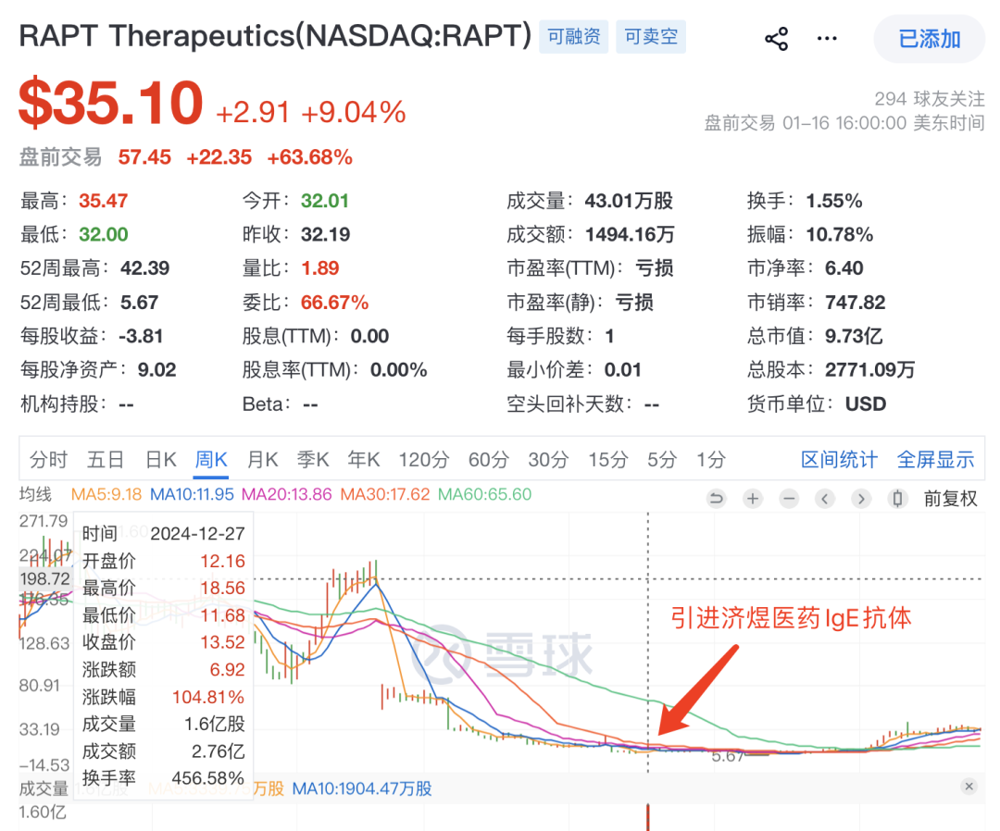
Task: Click 全屏显示 fullscreen link
Action: (x=935, y=460)
